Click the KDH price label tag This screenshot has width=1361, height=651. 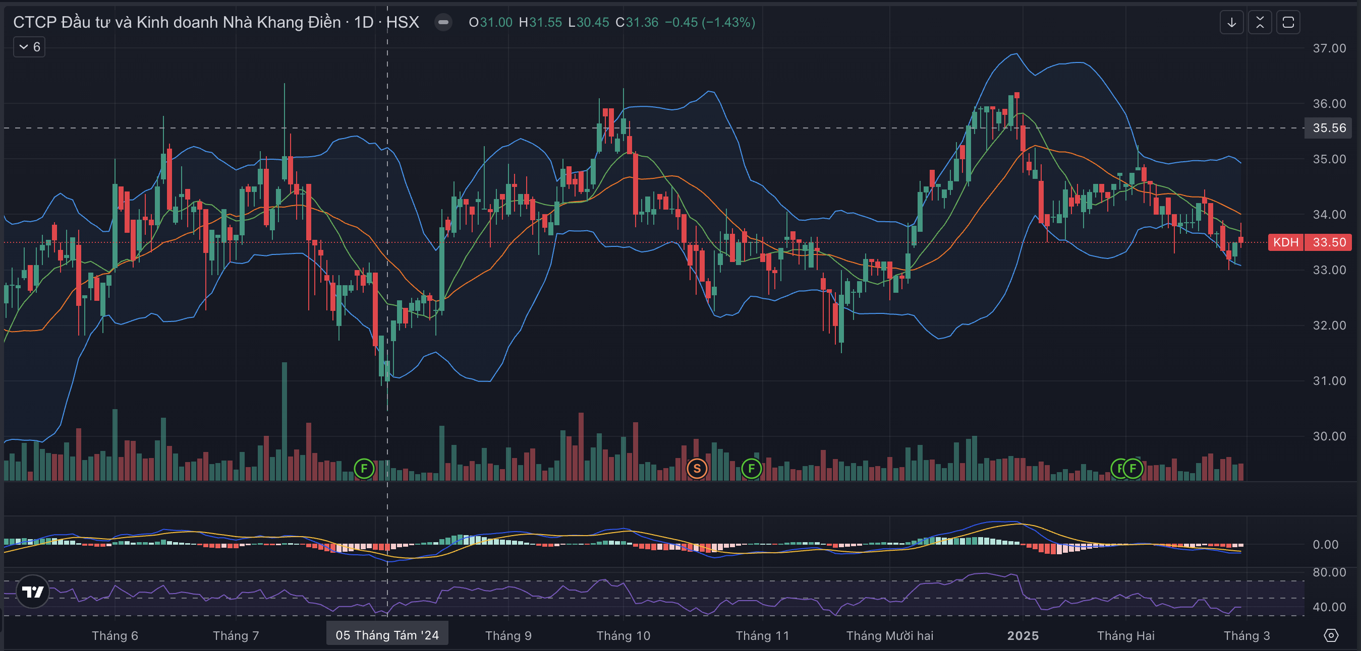(1285, 242)
